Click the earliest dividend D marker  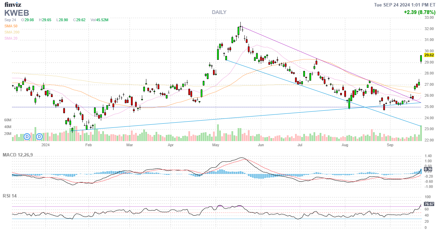pyautogui.click(x=27, y=137)
